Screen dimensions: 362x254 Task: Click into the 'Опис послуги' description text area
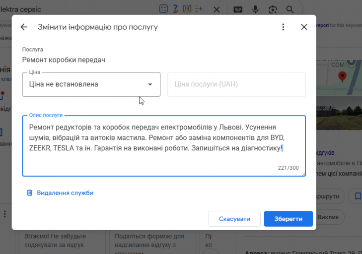point(164,146)
